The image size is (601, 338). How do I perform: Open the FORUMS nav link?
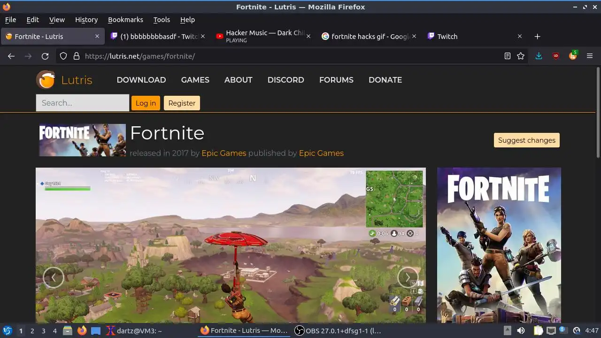(x=336, y=80)
